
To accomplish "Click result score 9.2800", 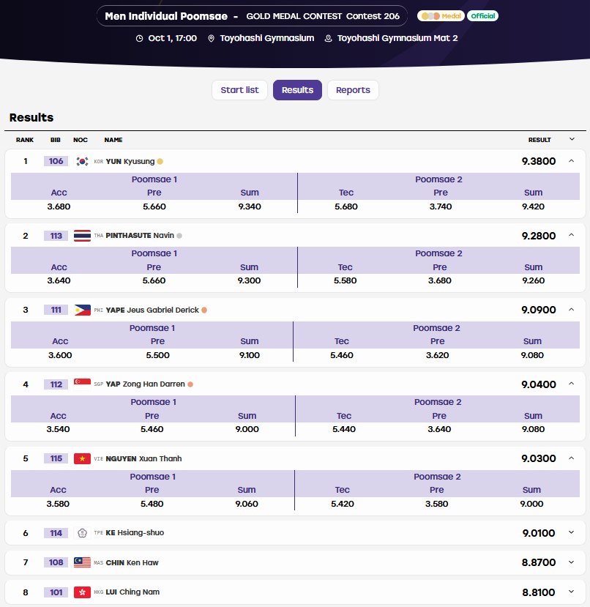I will pyautogui.click(x=539, y=236).
